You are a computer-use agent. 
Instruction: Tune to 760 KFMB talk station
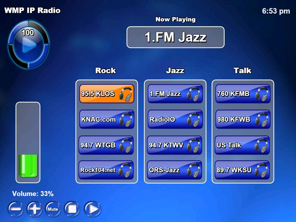click(243, 94)
